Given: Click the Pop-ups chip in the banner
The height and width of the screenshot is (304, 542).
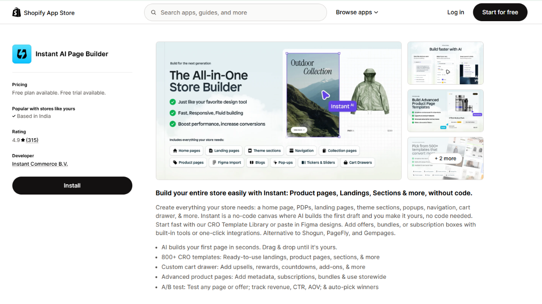Looking at the screenshot, I should 283,163.
